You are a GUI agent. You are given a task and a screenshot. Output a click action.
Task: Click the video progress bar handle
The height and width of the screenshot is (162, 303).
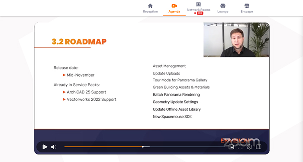tap(143, 147)
